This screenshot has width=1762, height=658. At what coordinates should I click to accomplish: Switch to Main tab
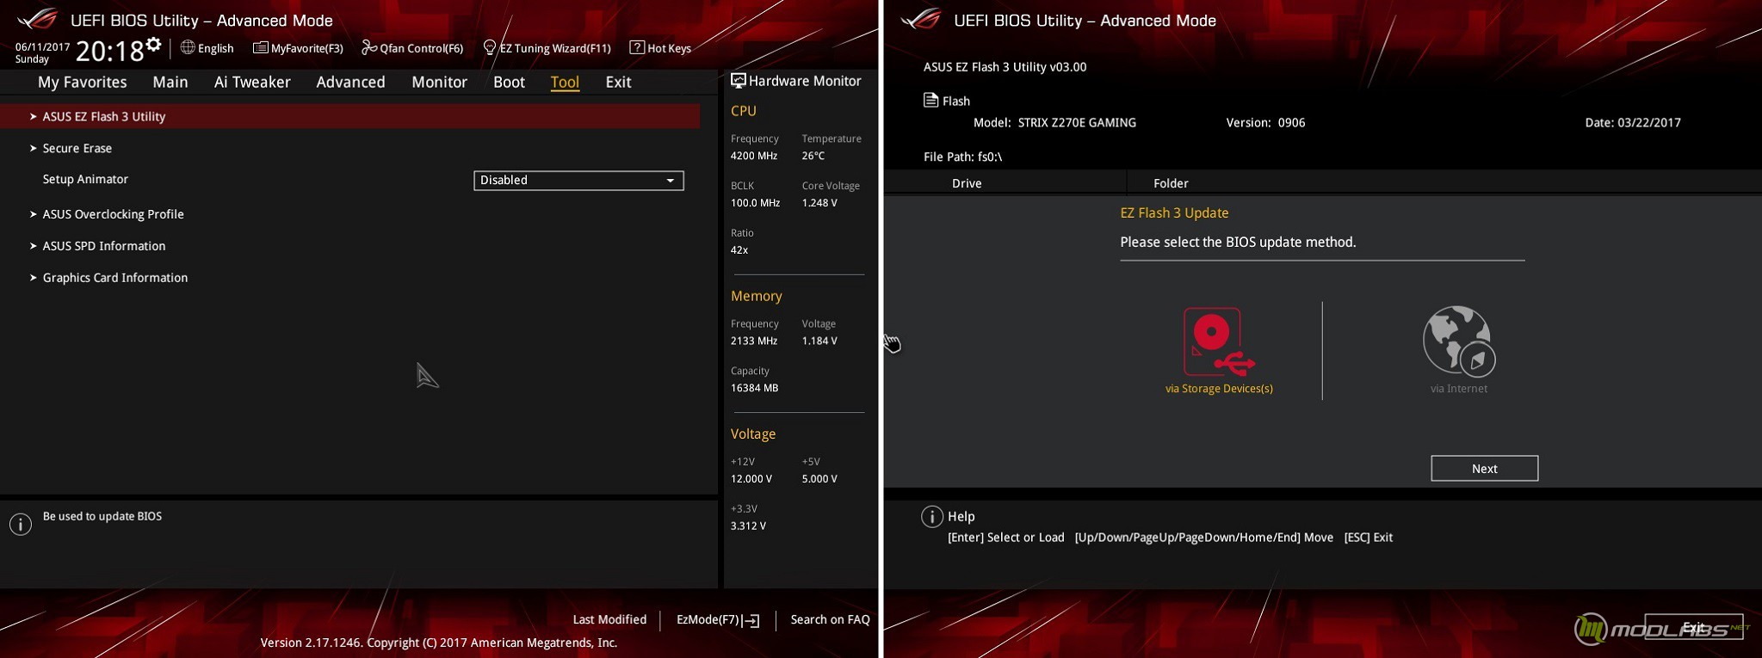[170, 82]
